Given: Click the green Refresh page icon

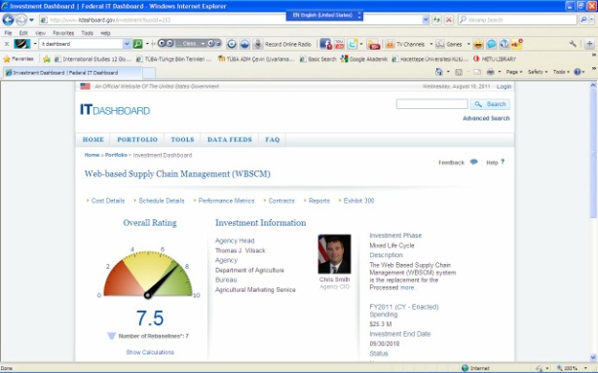Looking at the screenshot, I should pyautogui.click(x=436, y=19).
